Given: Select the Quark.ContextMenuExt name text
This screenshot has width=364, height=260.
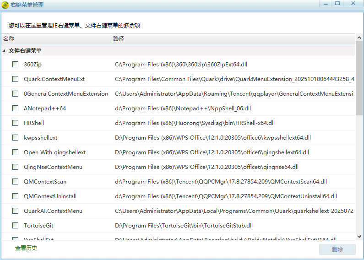Looking at the screenshot, I should click(x=54, y=79).
